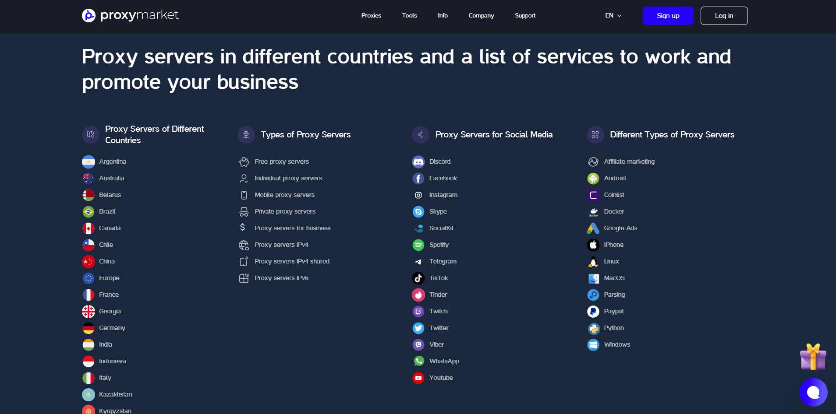Click the Discord icon
Screen dimensions: 836x414
click(x=418, y=162)
